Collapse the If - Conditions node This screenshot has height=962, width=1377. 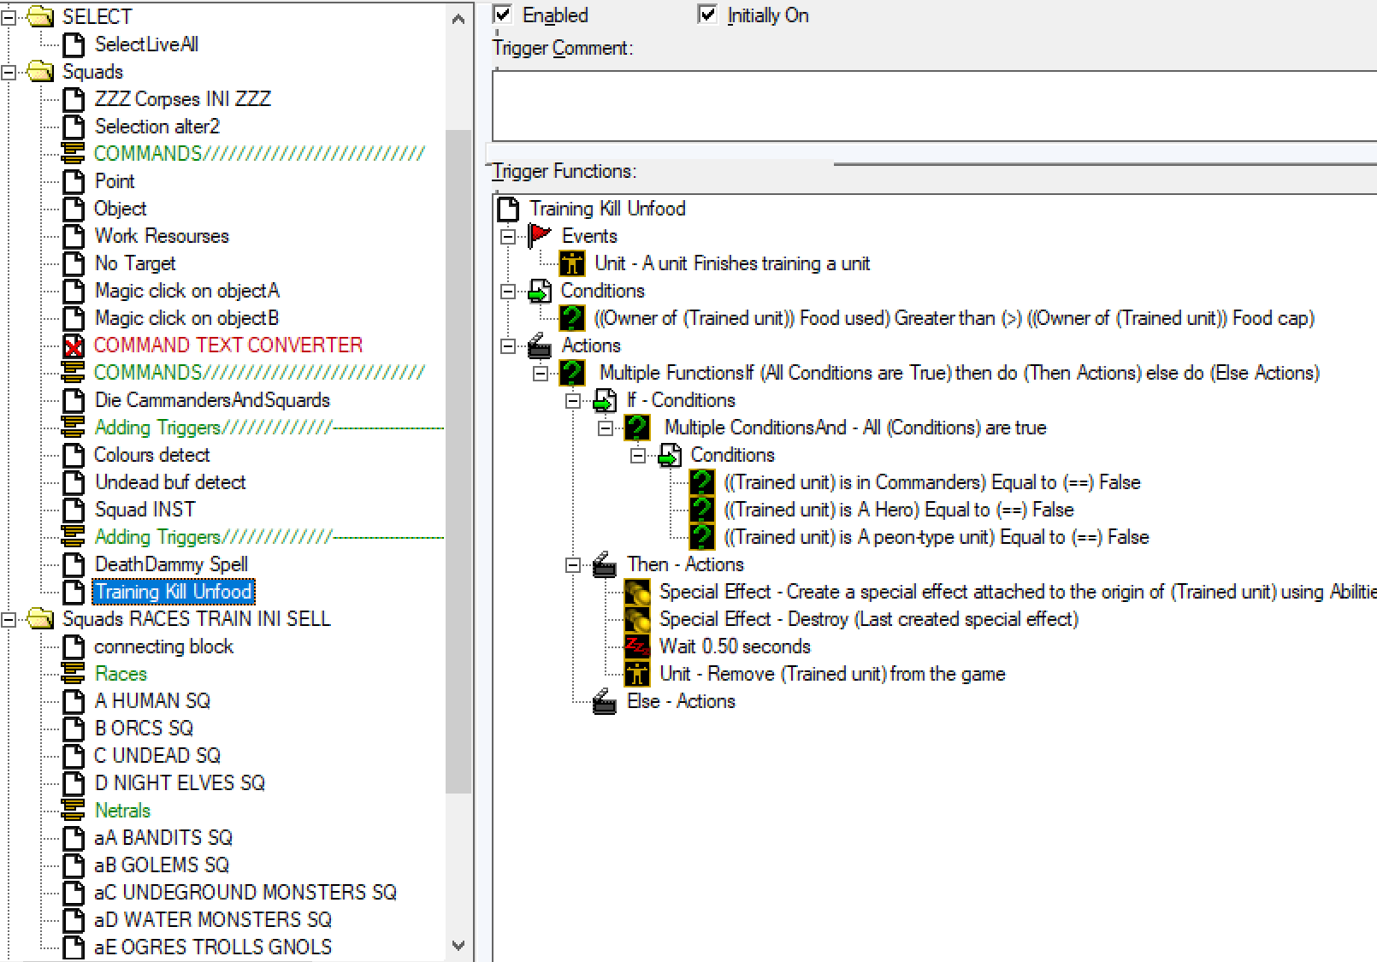coord(573,400)
